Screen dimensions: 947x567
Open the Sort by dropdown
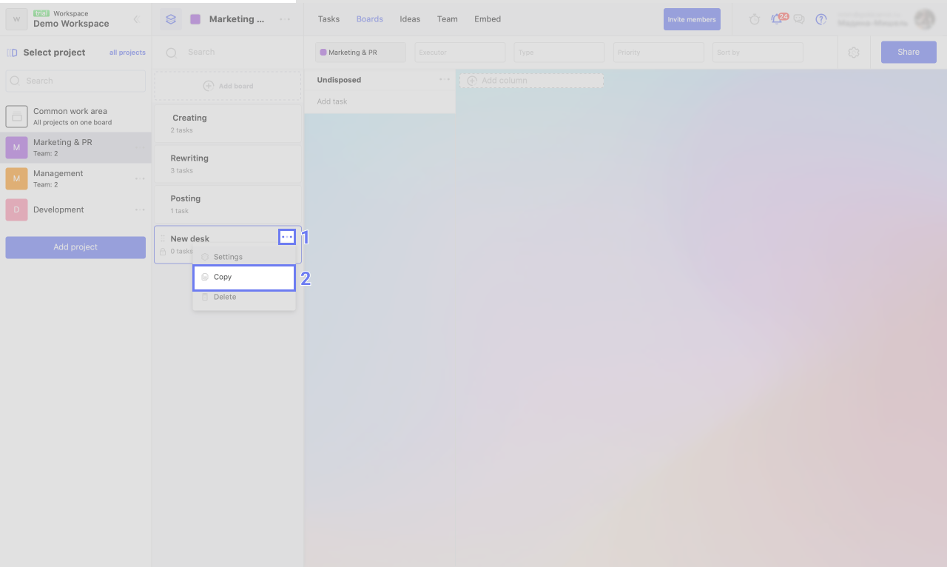757,53
